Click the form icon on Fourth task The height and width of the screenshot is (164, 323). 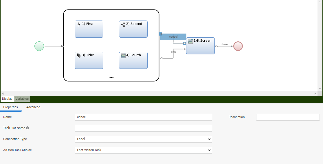click(x=123, y=56)
